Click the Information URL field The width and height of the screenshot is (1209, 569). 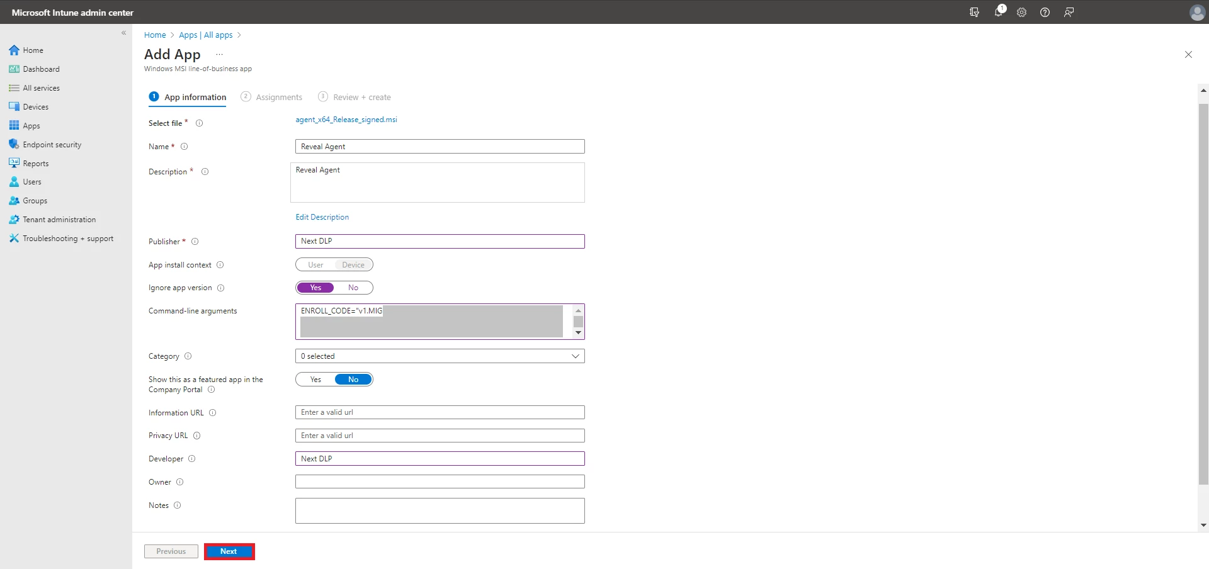pos(440,412)
